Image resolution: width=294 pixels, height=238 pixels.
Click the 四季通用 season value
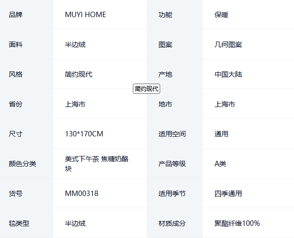point(228,194)
